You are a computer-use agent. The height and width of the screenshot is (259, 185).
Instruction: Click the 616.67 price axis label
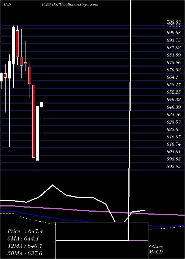click(x=174, y=137)
